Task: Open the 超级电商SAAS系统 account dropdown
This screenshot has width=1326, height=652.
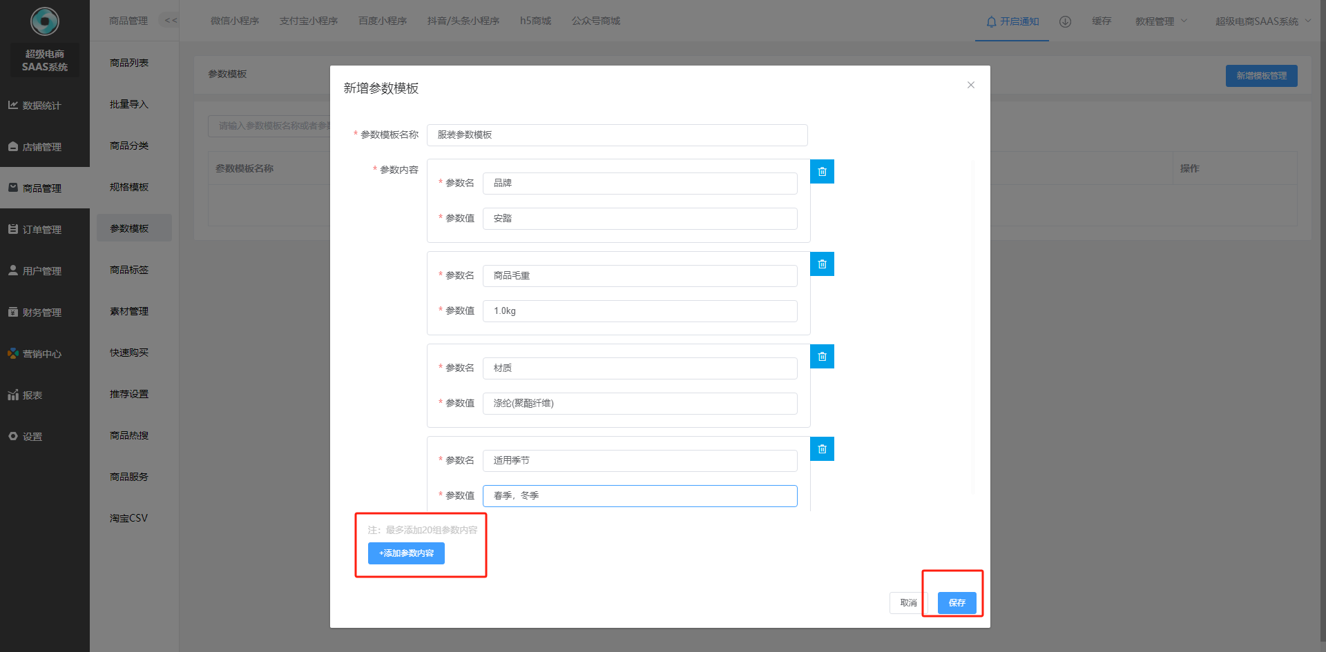Action: [1262, 21]
